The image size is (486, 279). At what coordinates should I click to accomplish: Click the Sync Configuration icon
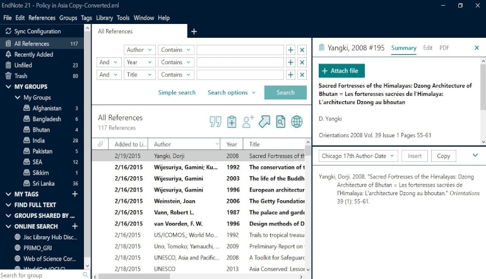coord(8,31)
